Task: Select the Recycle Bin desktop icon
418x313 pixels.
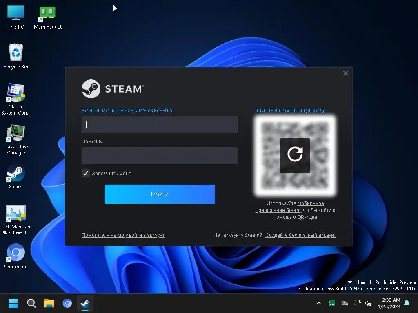Action: (16, 56)
